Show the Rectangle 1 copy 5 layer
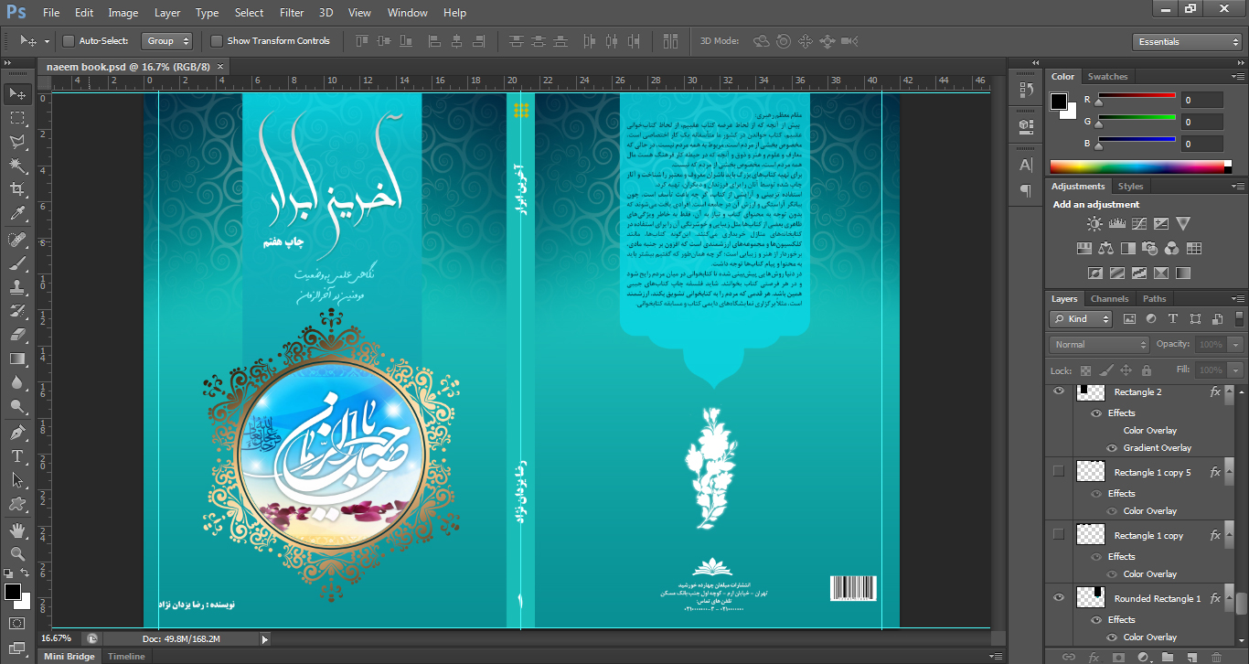The image size is (1249, 664). 1059,472
